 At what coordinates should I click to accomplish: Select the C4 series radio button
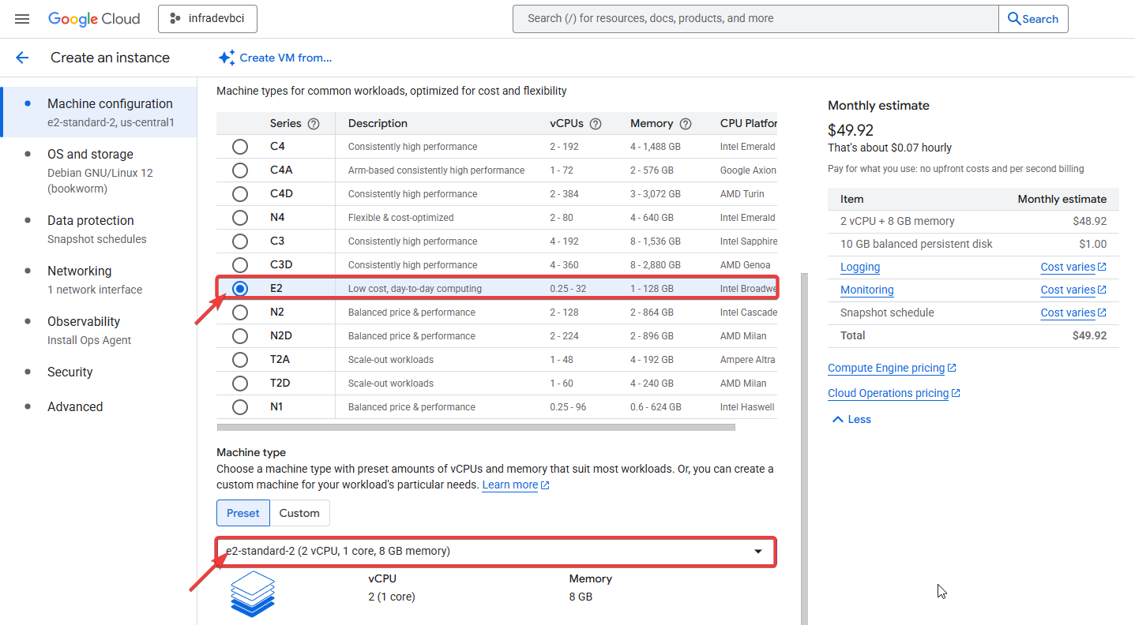pos(240,147)
